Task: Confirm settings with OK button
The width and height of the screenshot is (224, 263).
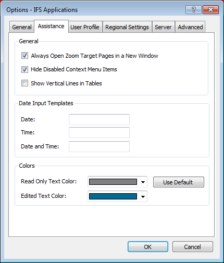Action: point(148,247)
